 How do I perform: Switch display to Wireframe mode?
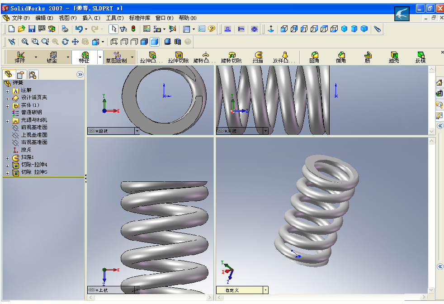coord(114,42)
